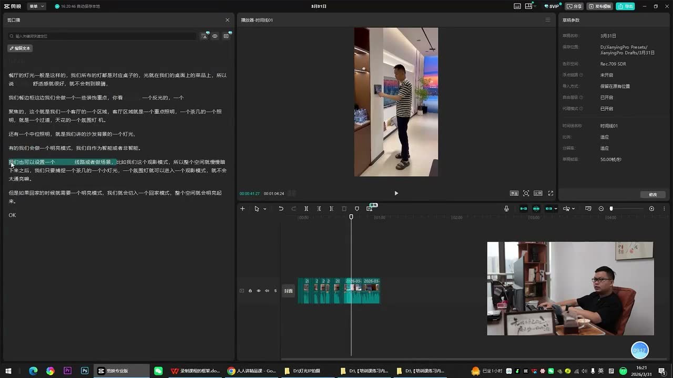Toggle main track magnet snapping
This screenshot has width=673, height=378.
[524, 208]
